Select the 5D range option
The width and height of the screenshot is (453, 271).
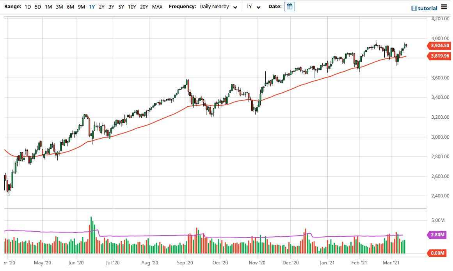(x=38, y=7)
